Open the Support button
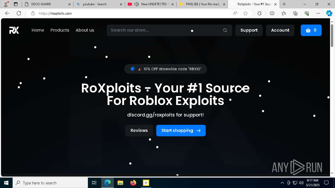The width and height of the screenshot is (335, 188). [x=249, y=30]
